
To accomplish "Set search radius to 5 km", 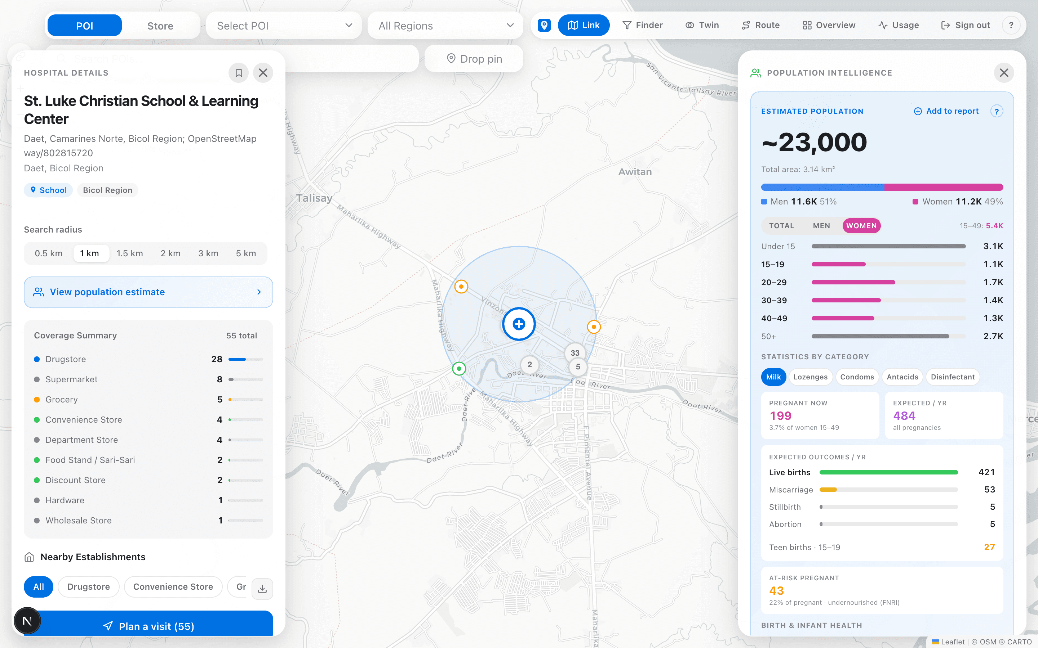I will (x=246, y=253).
